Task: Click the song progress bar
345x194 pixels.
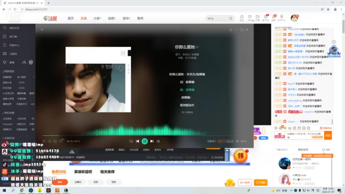Action: pyautogui.click(x=140, y=135)
